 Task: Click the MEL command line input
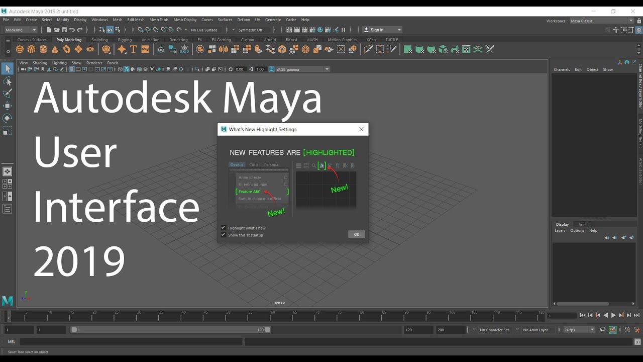coord(131,342)
